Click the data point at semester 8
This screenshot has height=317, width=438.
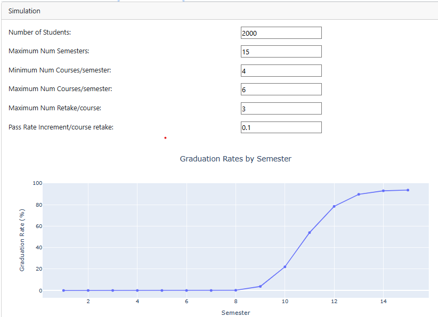pos(236,290)
